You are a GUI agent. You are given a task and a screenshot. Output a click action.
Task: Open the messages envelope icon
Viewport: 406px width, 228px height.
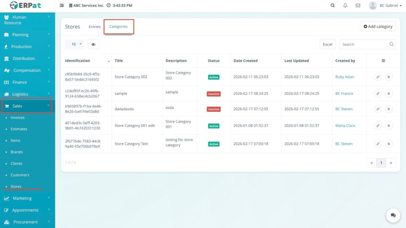coord(358,6)
